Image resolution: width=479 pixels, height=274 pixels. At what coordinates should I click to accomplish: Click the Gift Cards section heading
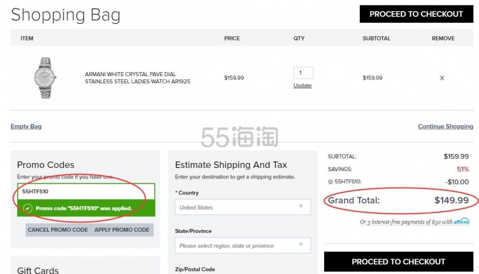[x=38, y=270]
